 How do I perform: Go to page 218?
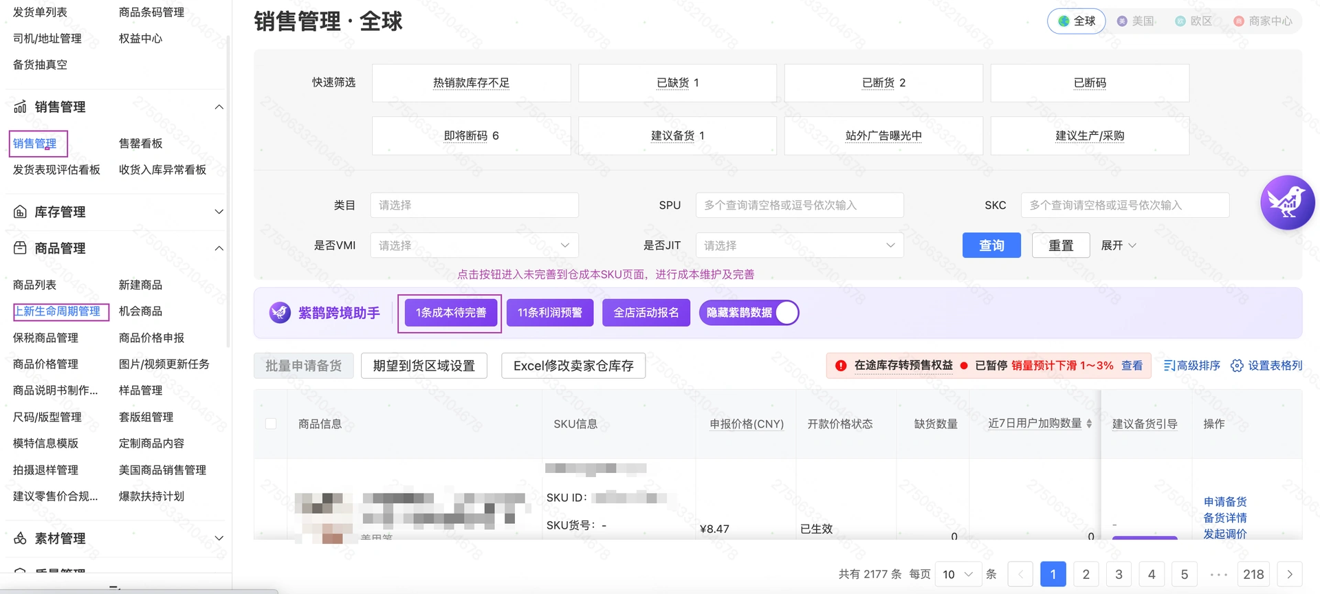1254,574
